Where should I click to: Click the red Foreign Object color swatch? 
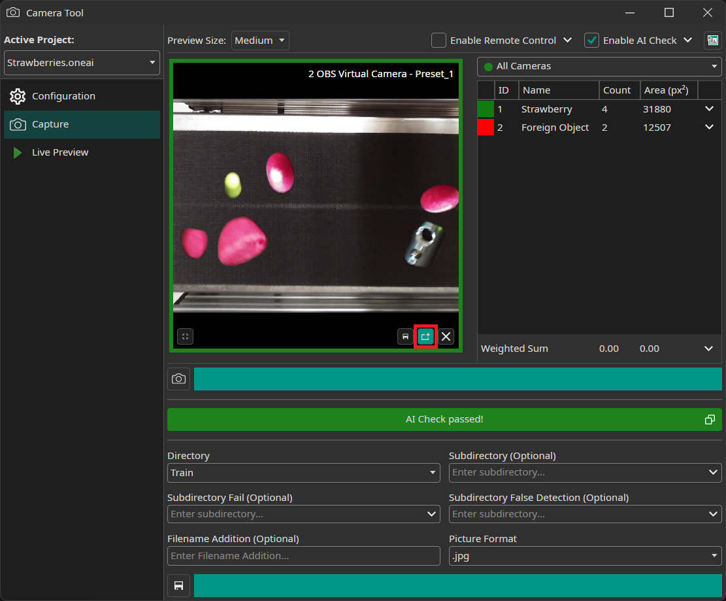(486, 128)
